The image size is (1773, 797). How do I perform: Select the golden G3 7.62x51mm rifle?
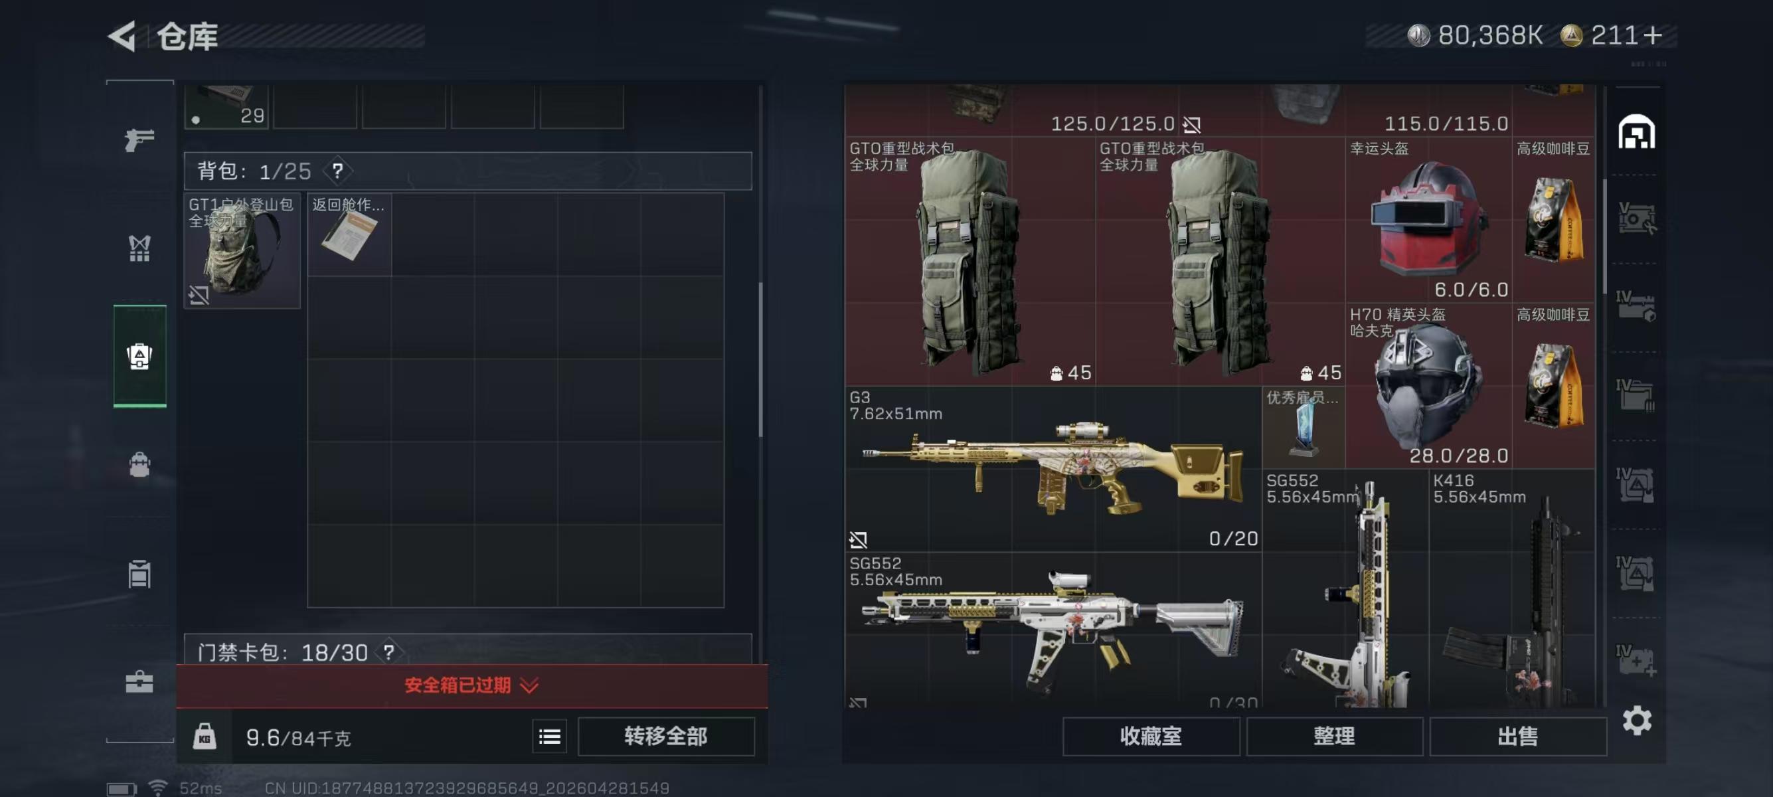pos(1053,469)
